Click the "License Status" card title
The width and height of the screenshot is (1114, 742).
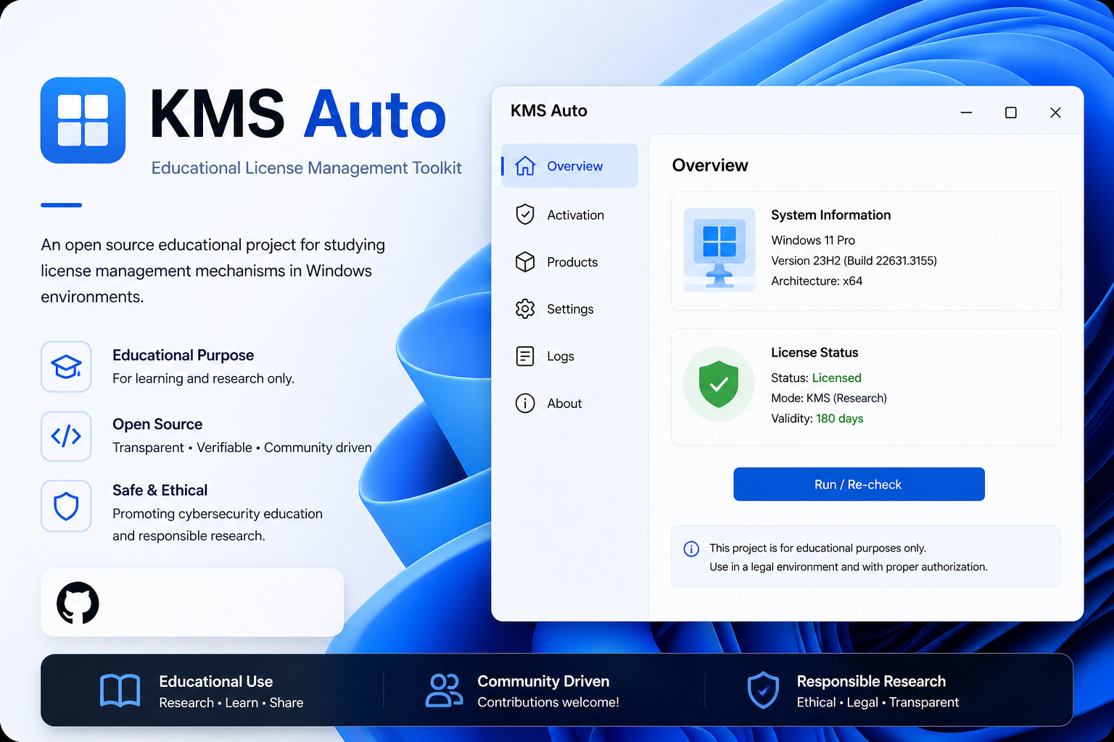814,352
